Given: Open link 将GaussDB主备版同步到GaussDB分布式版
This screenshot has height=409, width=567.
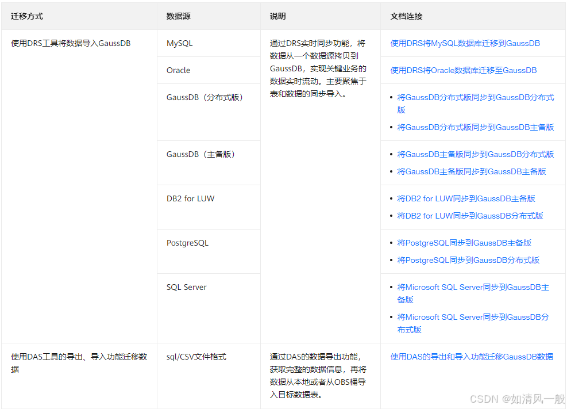Looking at the screenshot, I should [476, 155].
